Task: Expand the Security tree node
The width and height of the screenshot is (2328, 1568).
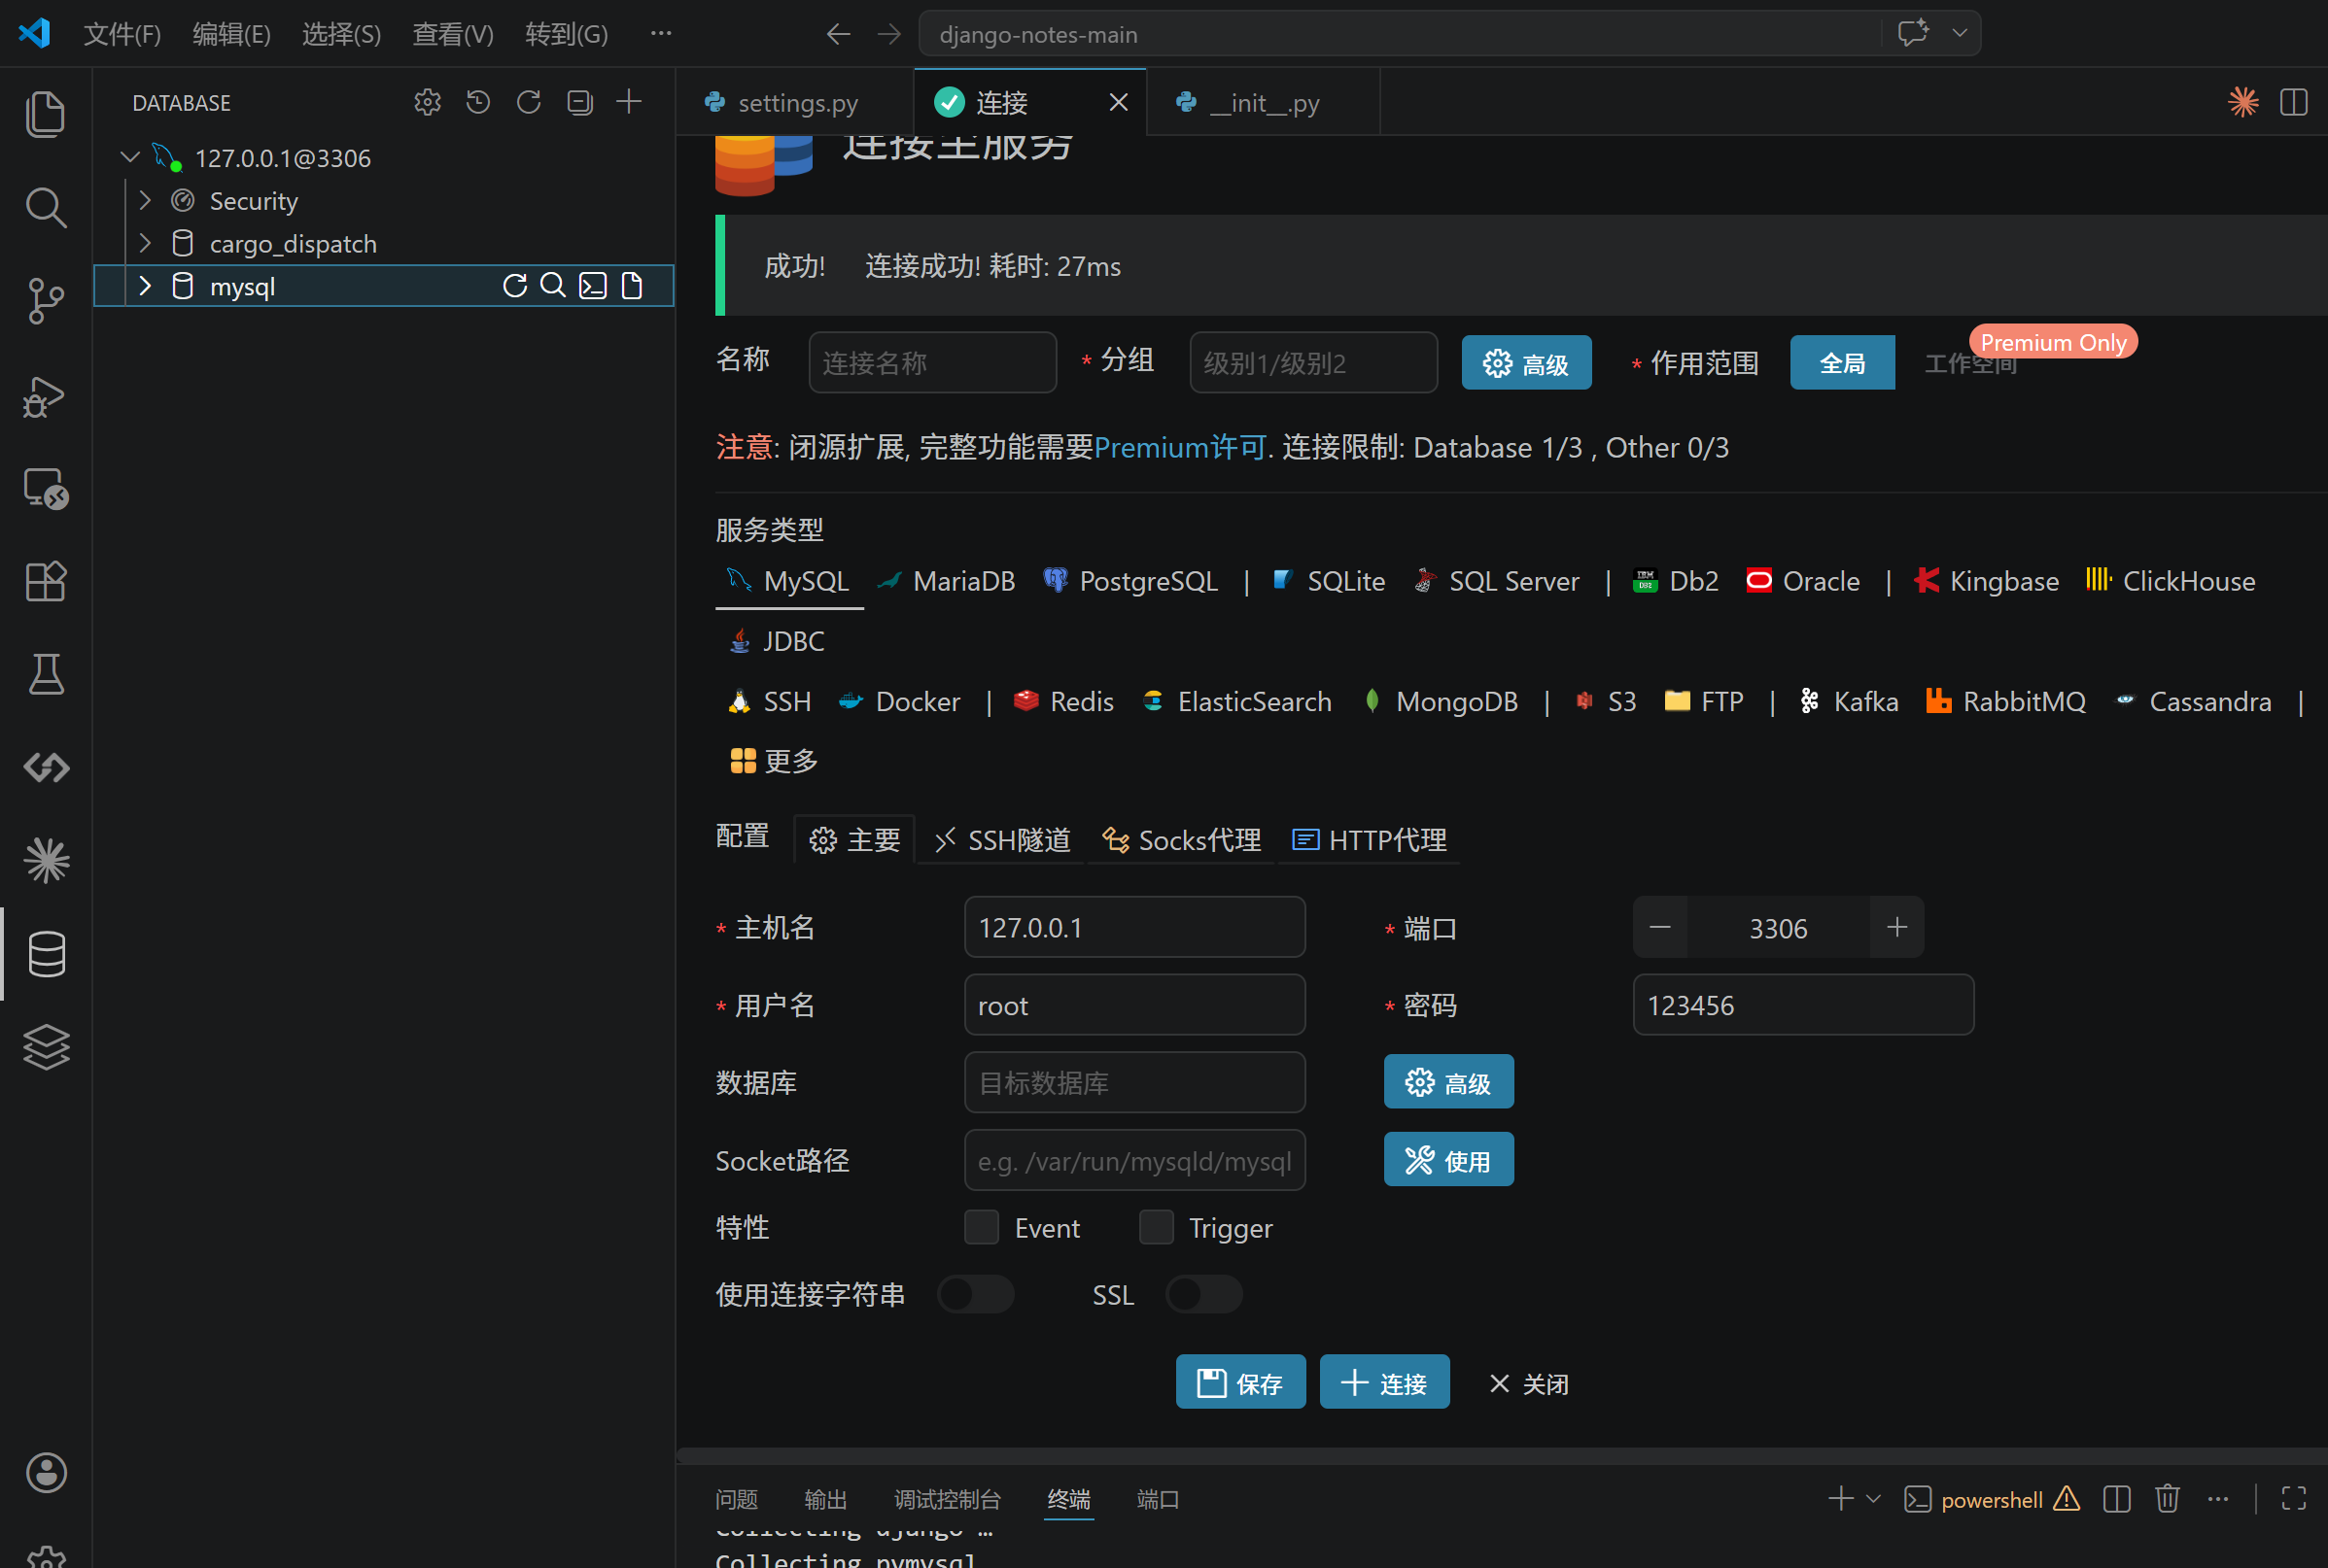Action: tap(146, 201)
